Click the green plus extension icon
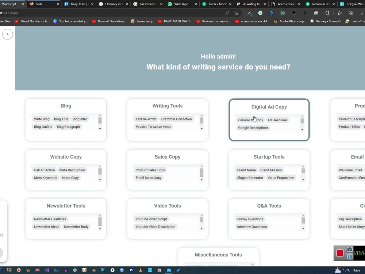This screenshot has height=274, width=365. [x=260, y=13]
